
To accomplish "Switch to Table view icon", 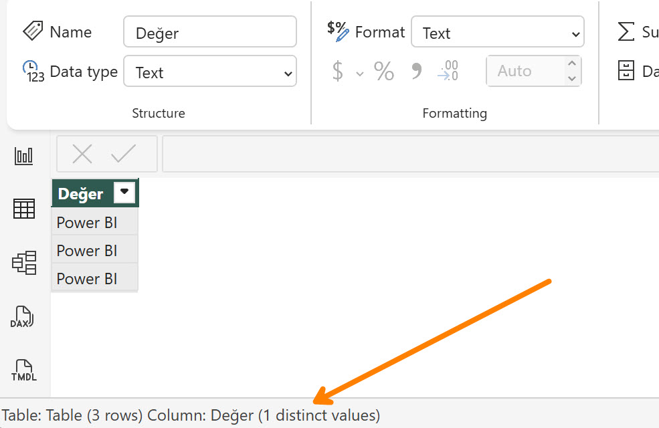I will (x=24, y=209).
